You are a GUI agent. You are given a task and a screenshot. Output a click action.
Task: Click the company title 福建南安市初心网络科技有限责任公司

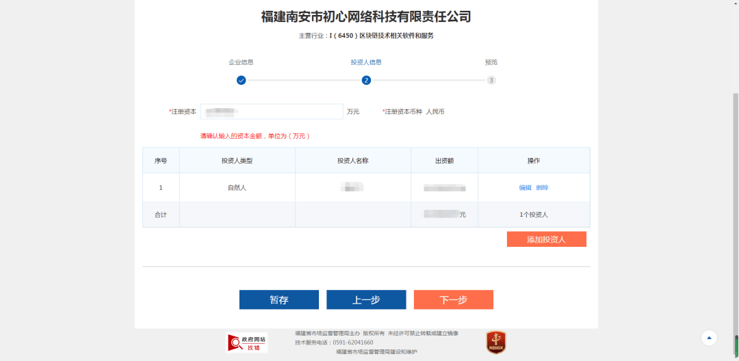point(366,17)
